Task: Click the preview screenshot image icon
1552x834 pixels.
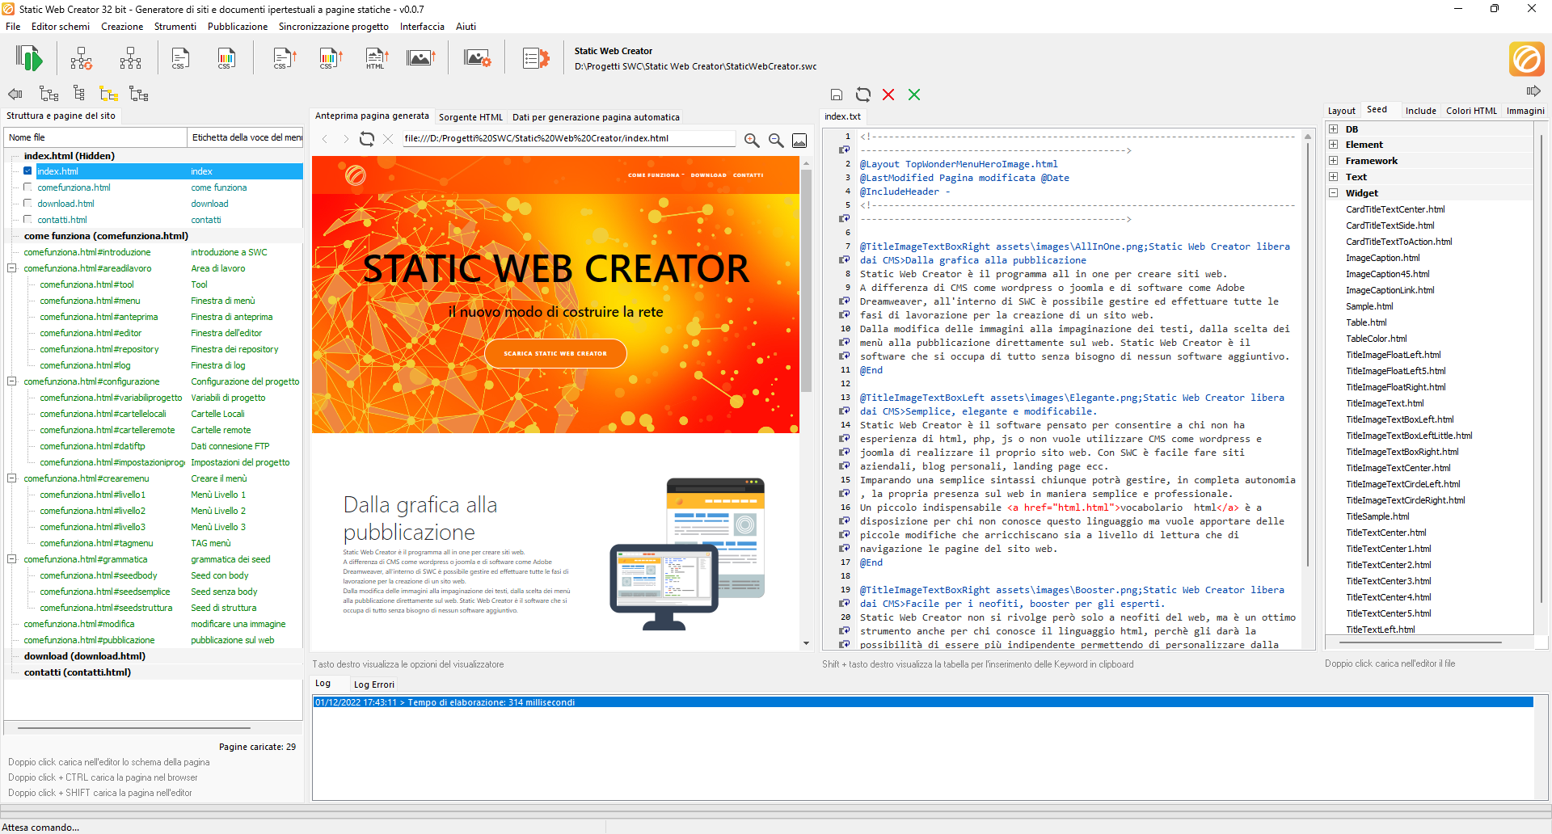Action: click(x=799, y=141)
